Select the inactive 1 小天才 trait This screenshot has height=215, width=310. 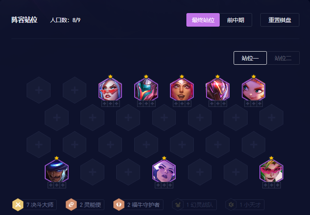pyautogui.click(x=245, y=205)
